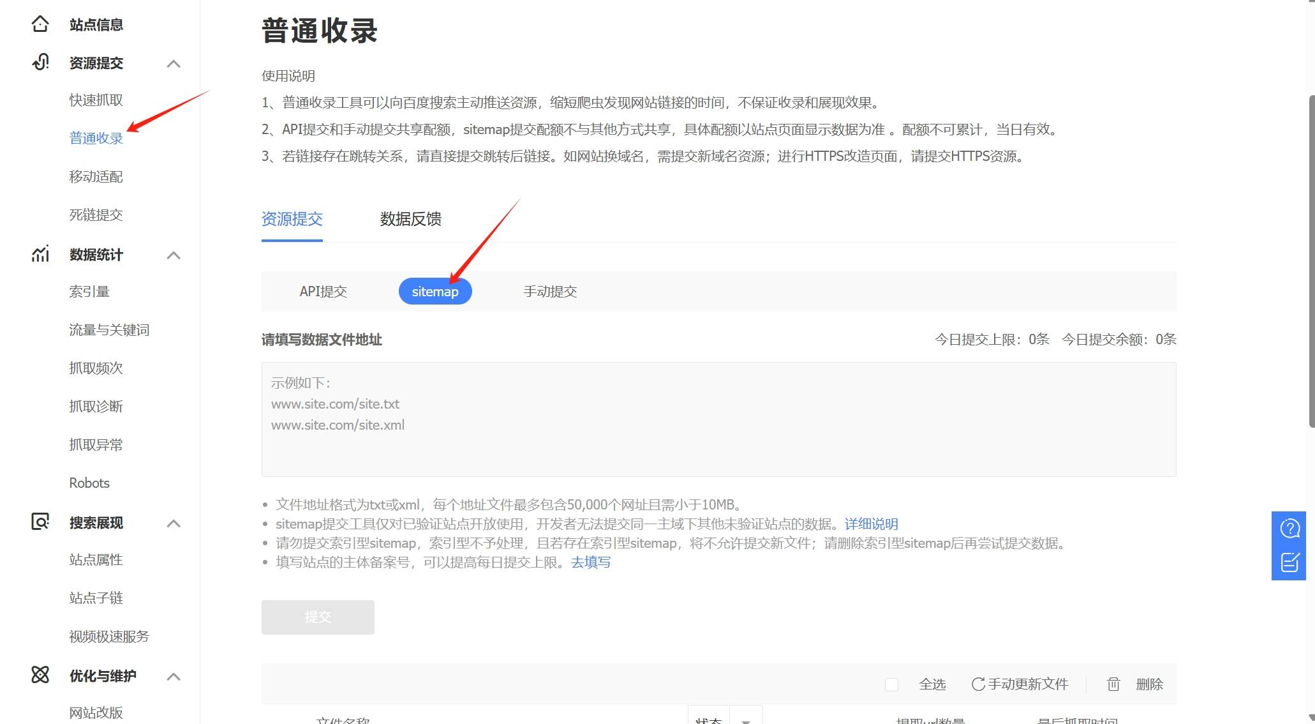Click the 优化与维护 atom icon

pyautogui.click(x=40, y=675)
